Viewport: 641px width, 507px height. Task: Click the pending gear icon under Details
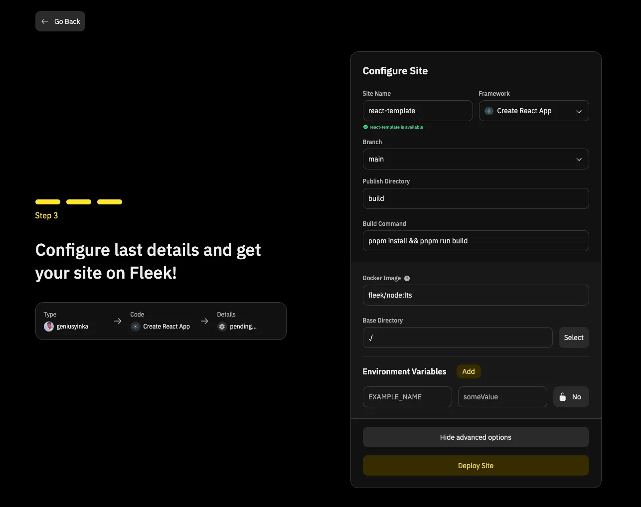tap(222, 327)
